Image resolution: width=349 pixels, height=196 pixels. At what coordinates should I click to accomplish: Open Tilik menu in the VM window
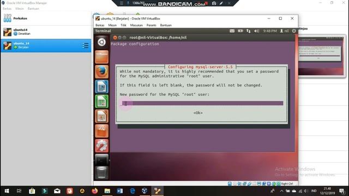pos(123,25)
